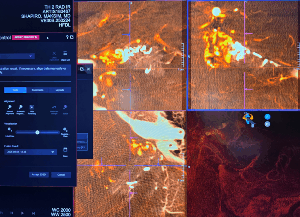This screenshot has width=300, height=217.
Task: Open the help question mark icon
Action: tap(67, 37)
